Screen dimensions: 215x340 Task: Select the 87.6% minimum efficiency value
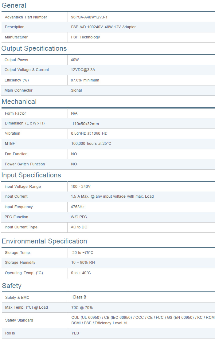pos(85,80)
